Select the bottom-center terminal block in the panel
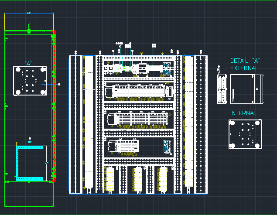Viewport: 277px width, 215px height. [x=138, y=178]
